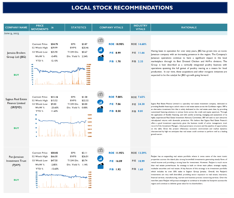Click the $26.01 BVPS value
The image size is (234, 198).
pyautogui.click(x=85, y=156)
